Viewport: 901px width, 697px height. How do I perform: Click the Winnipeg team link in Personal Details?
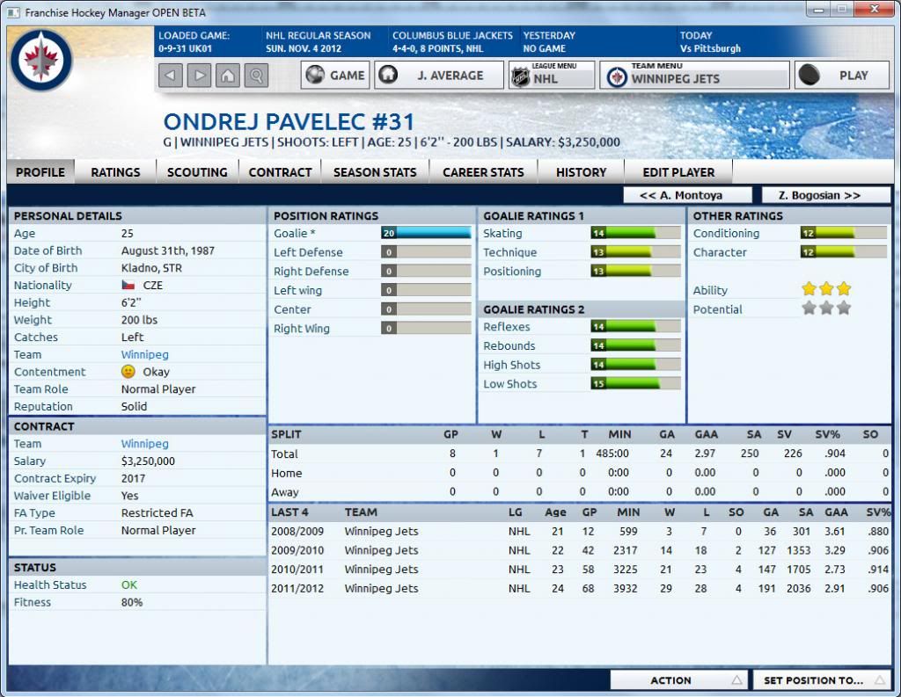pyautogui.click(x=145, y=354)
